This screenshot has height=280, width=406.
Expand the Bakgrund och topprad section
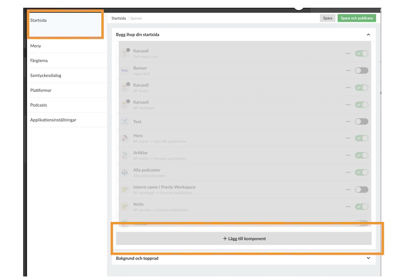368,258
